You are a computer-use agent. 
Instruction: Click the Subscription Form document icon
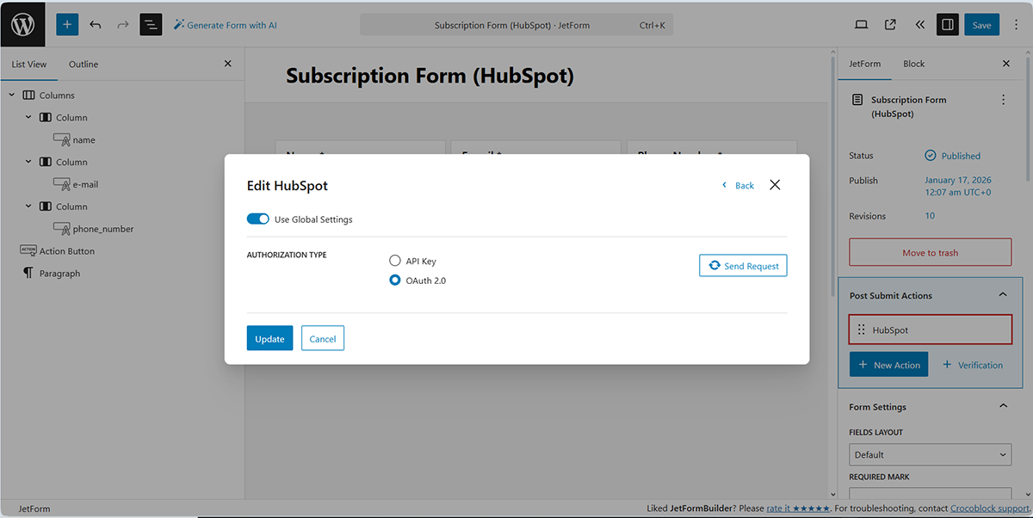[x=857, y=100]
